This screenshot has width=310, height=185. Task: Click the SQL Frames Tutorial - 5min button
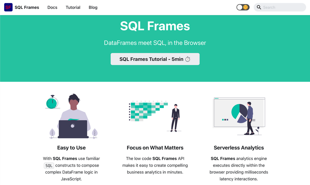(x=155, y=59)
